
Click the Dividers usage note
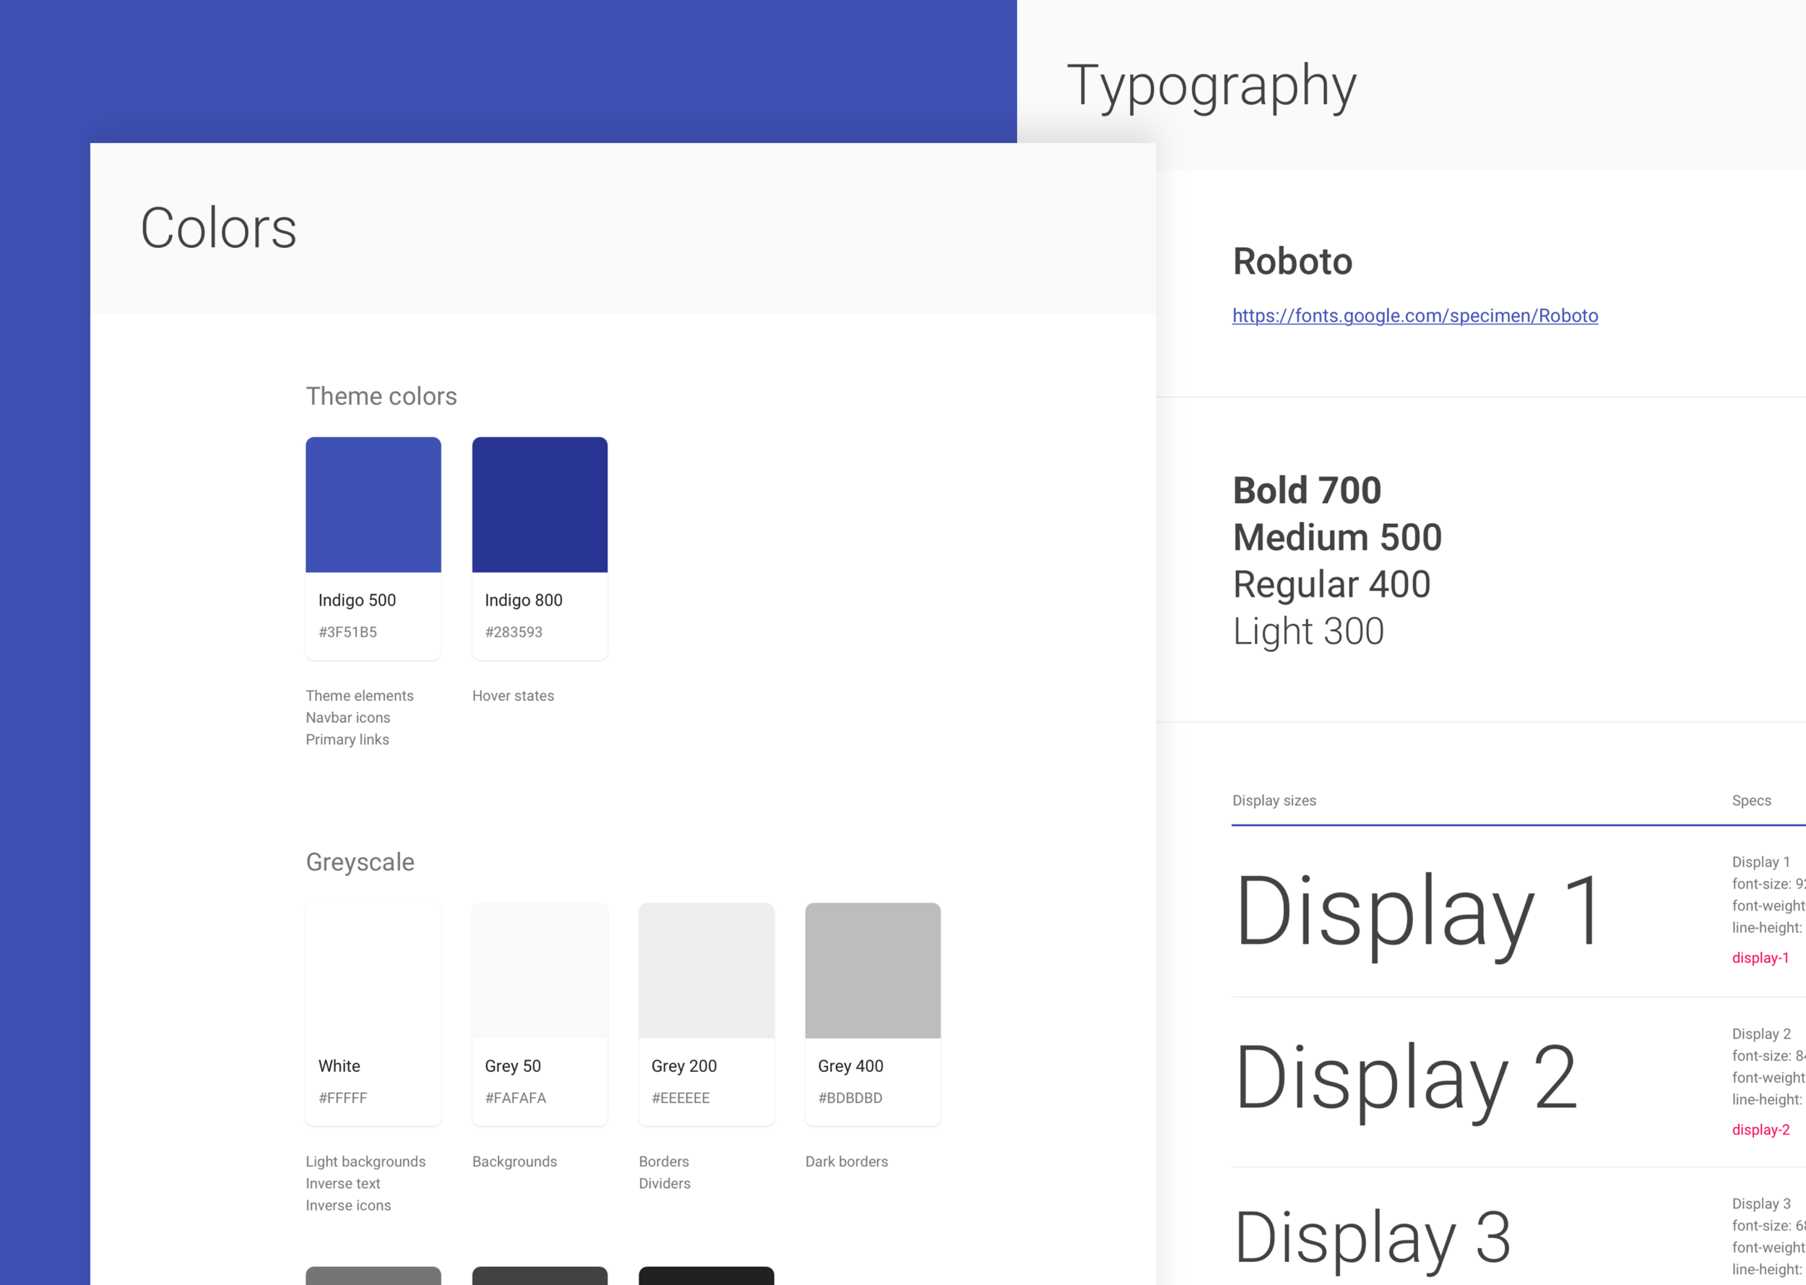coord(665,1184)
